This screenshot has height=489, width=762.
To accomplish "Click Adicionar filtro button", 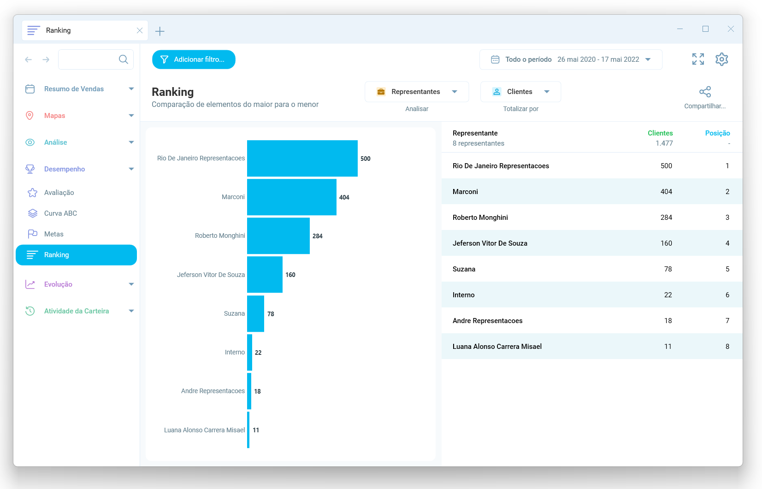I will point(194,59).
